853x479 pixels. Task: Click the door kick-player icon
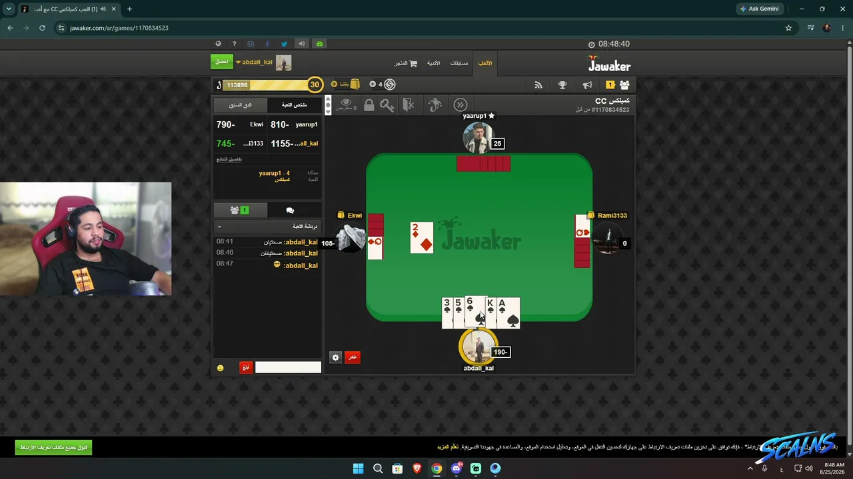point(409,104)
